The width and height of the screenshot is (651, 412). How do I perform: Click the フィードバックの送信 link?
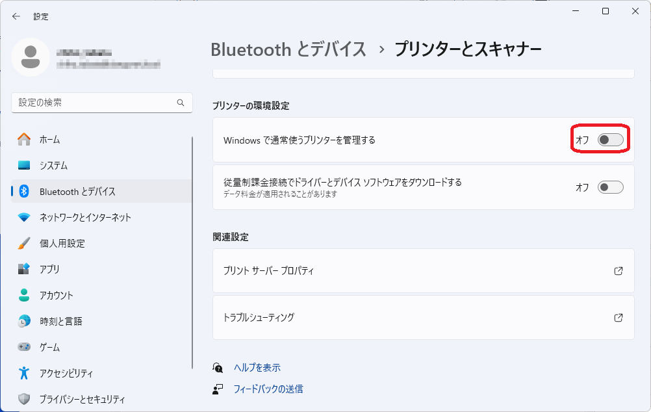268,389
